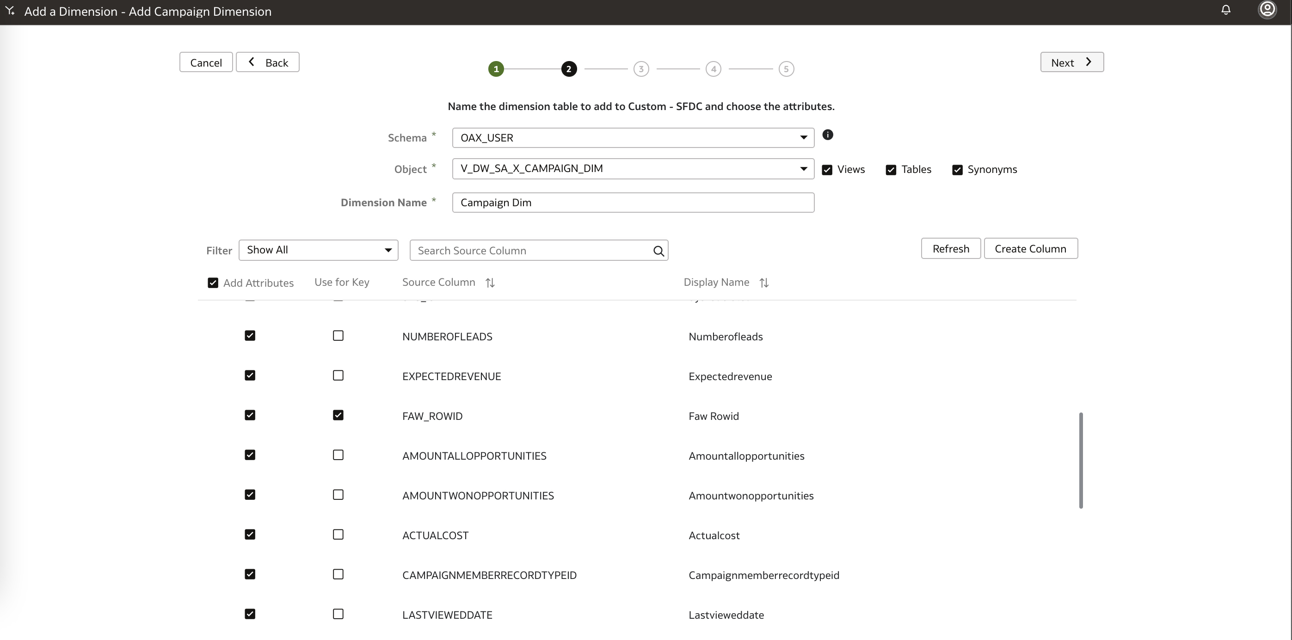The image size is (1292, 640).
Task: Select wizard step 3
Action: click(x=641, y=69)
